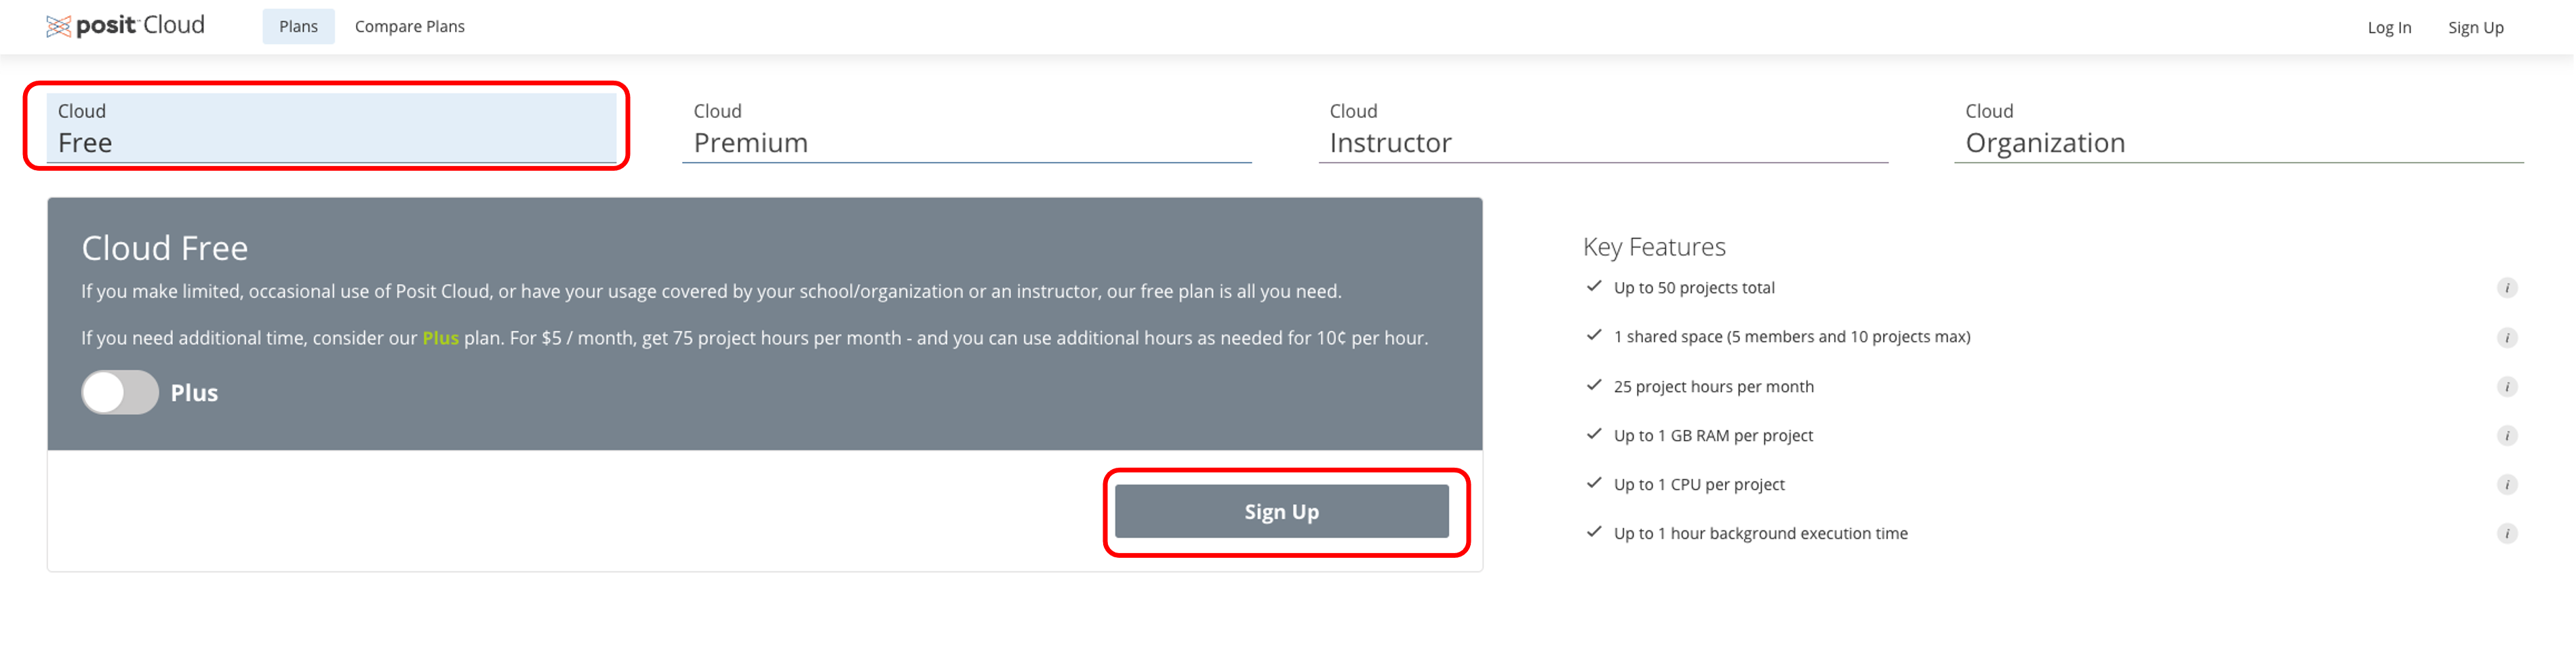Follow the green Plus plan link

pos(440,338)
